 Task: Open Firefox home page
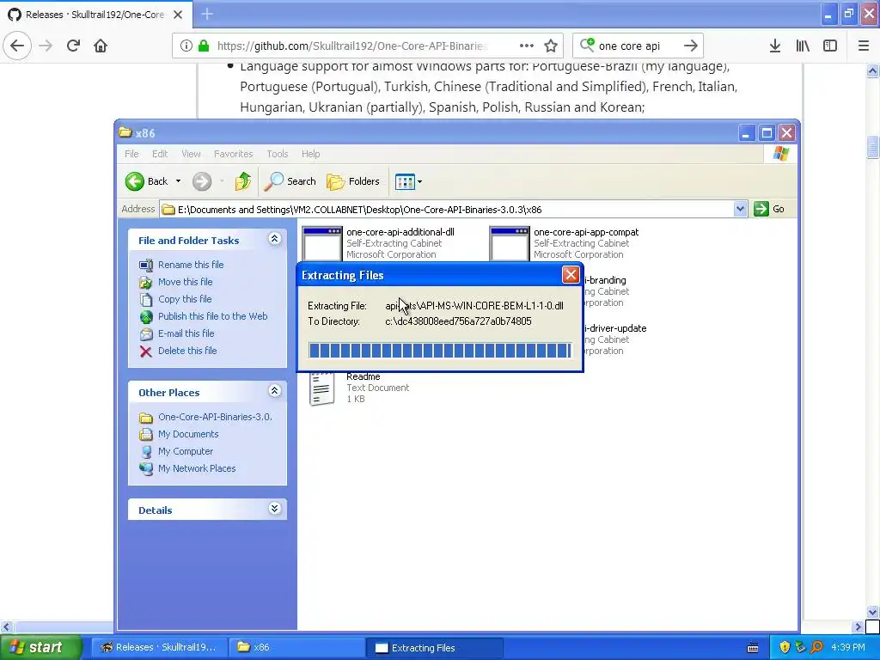point(101,46)
